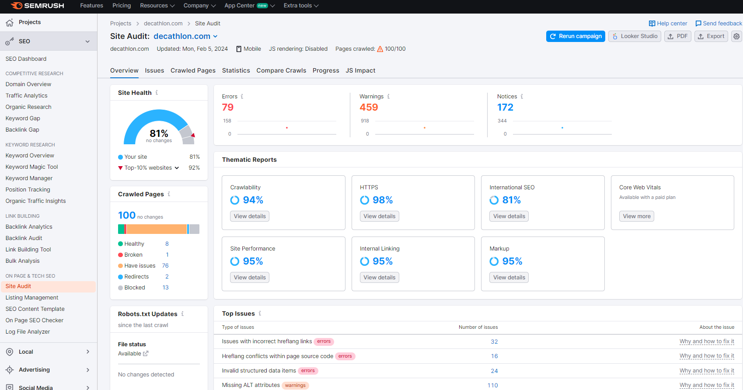Viewport: 743px width, 390px height.
Task: Click the Warnings count 459
Action: click(x=369, y=108)
